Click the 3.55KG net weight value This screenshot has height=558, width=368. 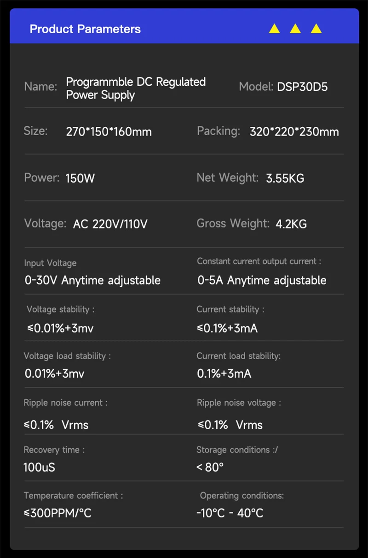tap(285, 178)
